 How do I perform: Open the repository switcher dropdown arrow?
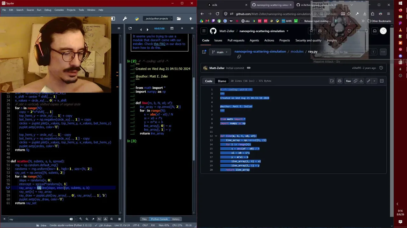[x=287, y=31]
